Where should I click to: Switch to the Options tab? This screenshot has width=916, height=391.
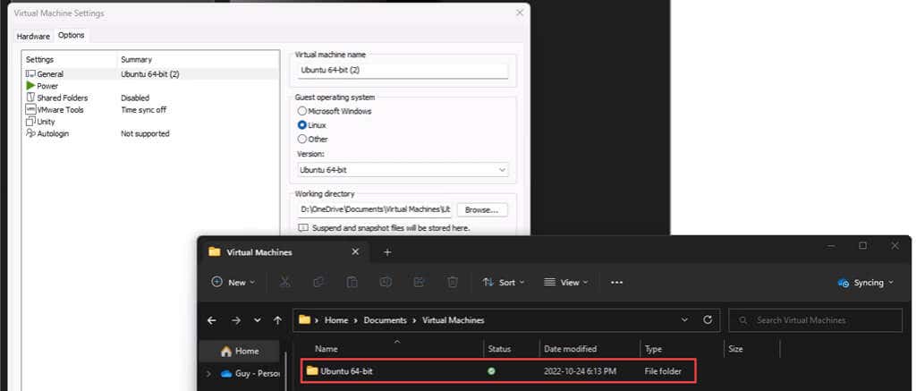click(72, 36)
